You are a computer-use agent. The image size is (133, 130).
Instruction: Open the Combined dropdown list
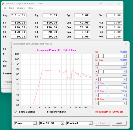(x=91, y=123)
